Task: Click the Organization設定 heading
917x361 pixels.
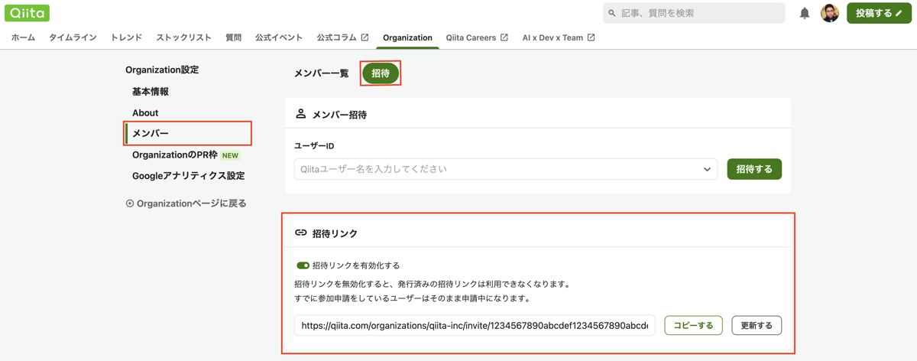Action: coord(162,70)
